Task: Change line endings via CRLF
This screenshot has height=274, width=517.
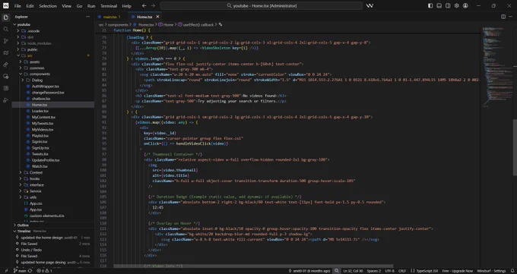Action: point(402,271)
